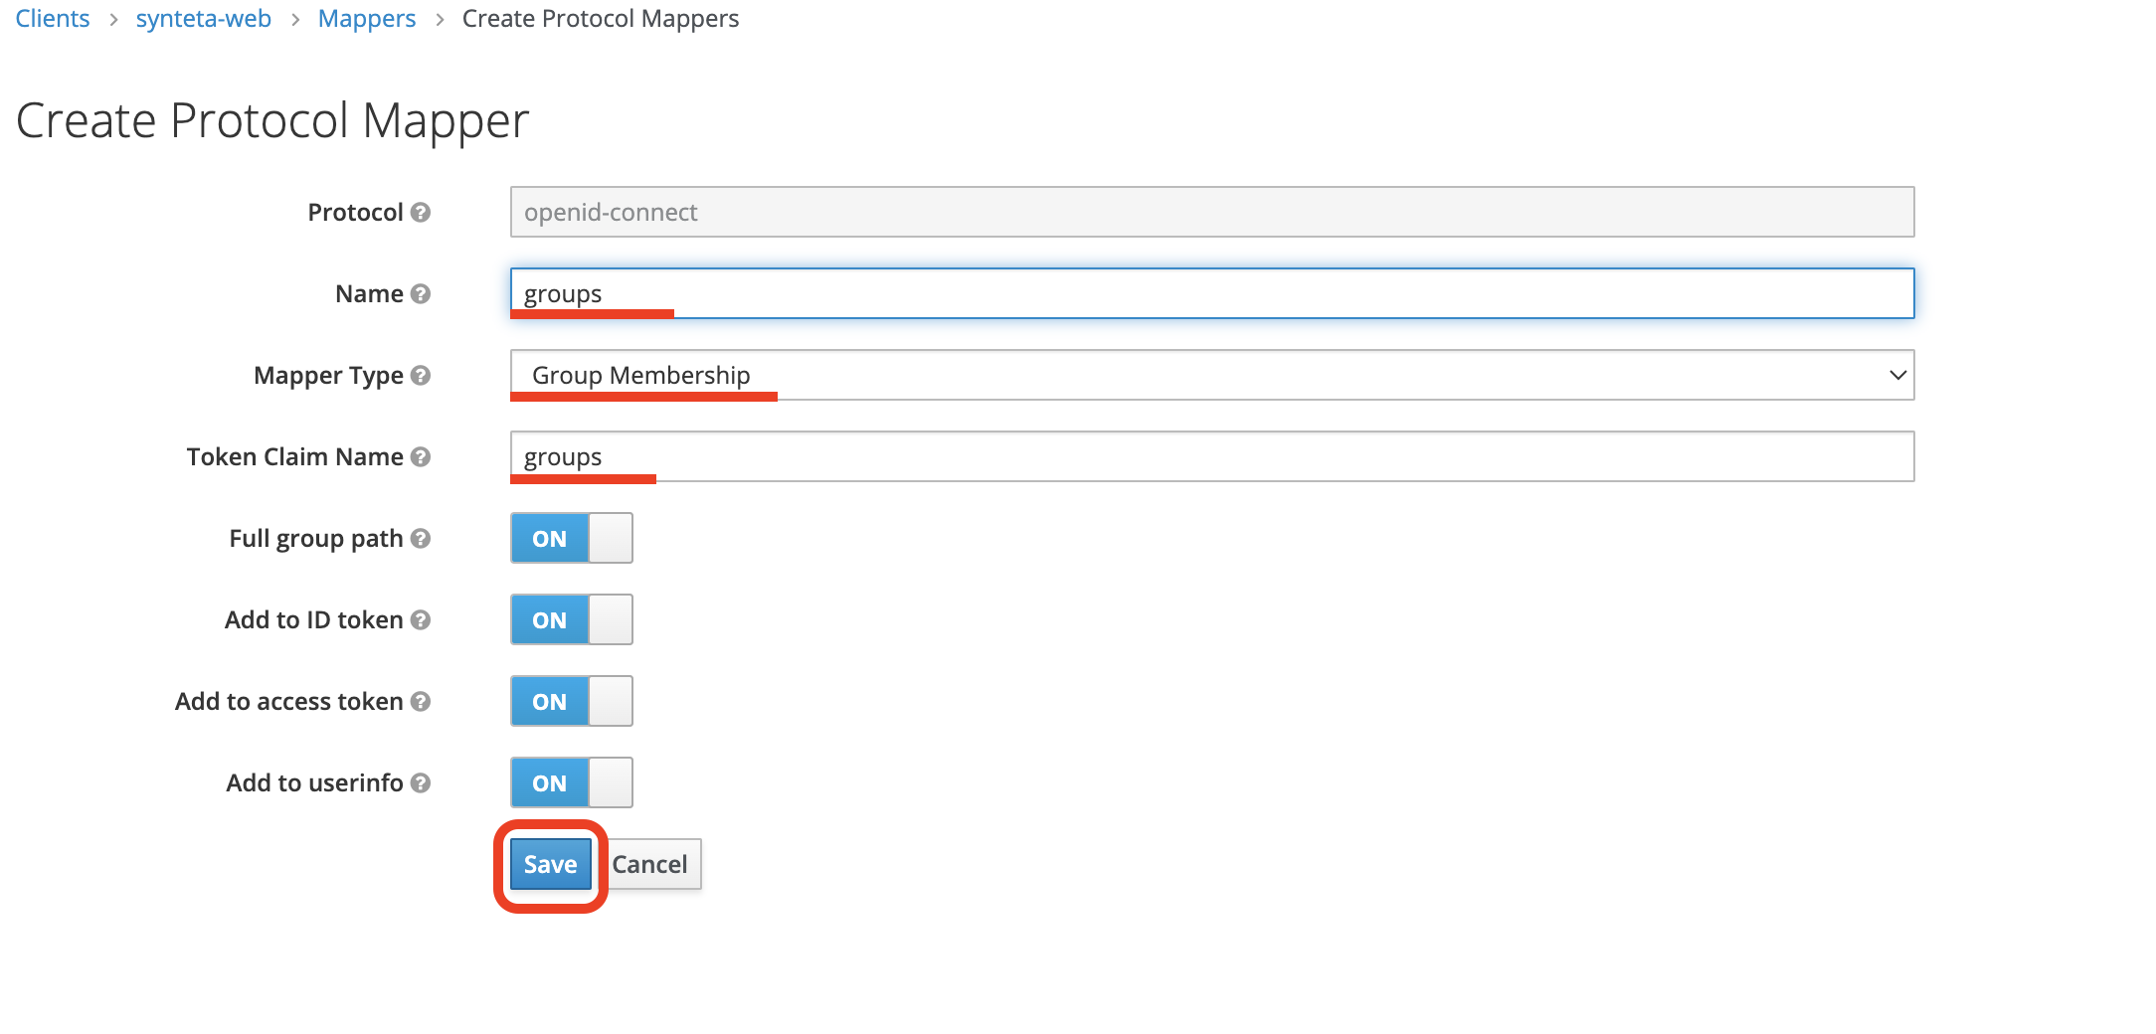Click the Add to ID token help icon

(421, 620)
